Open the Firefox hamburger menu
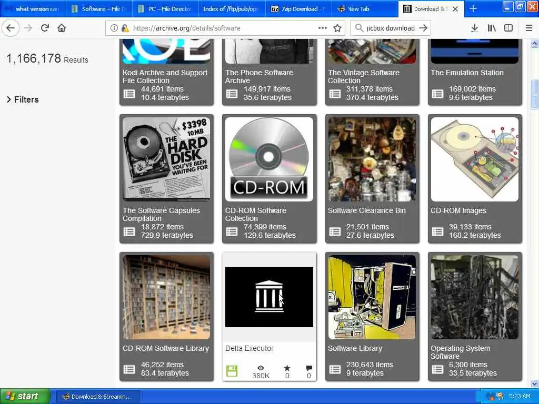Screen dimensions: 539x404 tap(528, 28)
